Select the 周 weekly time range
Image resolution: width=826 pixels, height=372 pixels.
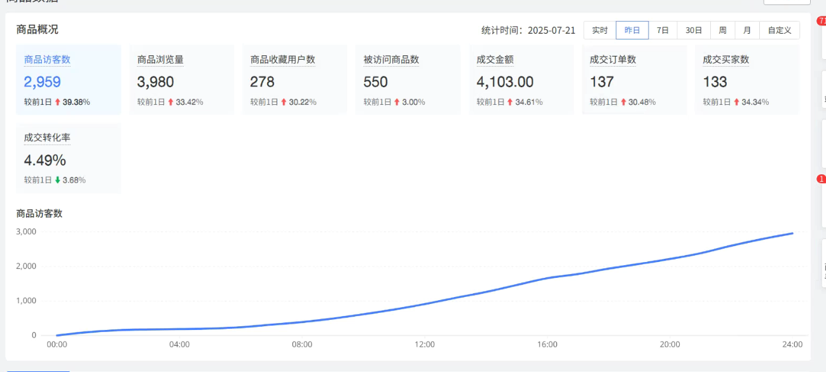[x=722, y=30]
